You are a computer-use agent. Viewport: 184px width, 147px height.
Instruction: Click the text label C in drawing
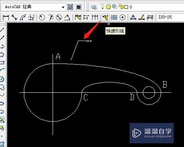tap(86, 98)
